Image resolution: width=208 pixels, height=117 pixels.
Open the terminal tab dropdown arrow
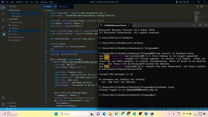138,25
